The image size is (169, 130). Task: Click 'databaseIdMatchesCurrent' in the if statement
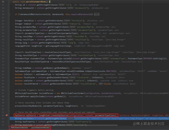pyautogui.click(x=34, y=14)
